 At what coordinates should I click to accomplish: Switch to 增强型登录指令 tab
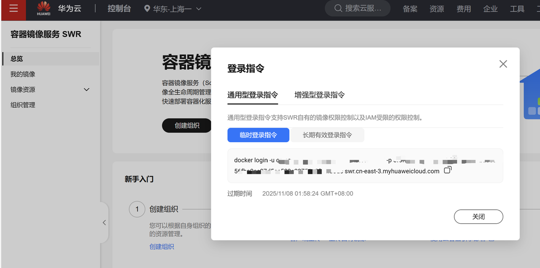point(319,95)
